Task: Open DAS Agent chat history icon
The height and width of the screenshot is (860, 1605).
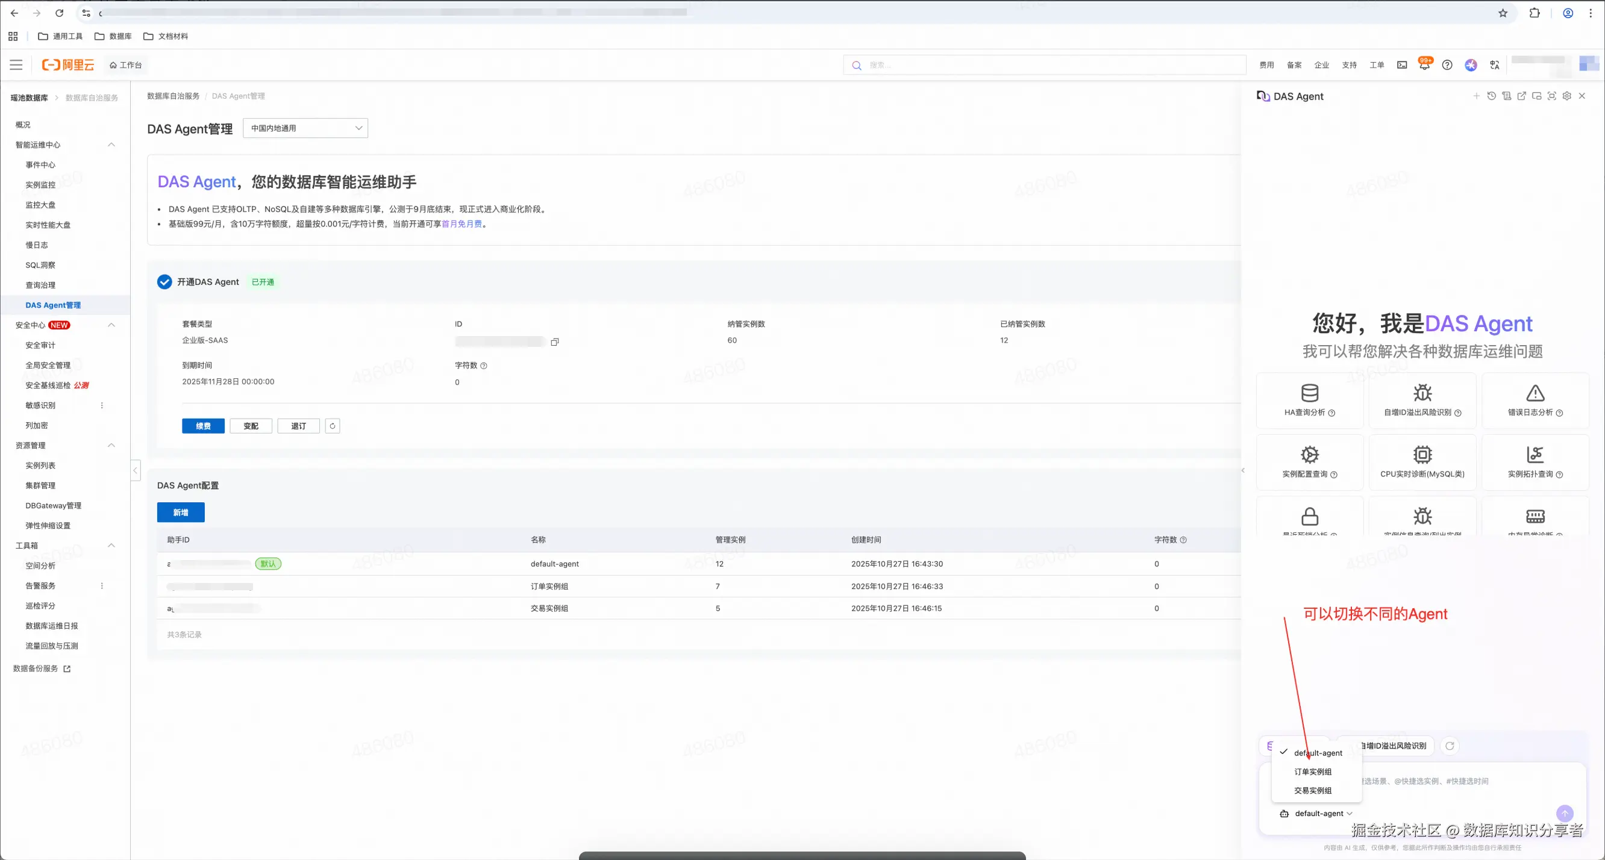Action: click(x=1491, y=96)
